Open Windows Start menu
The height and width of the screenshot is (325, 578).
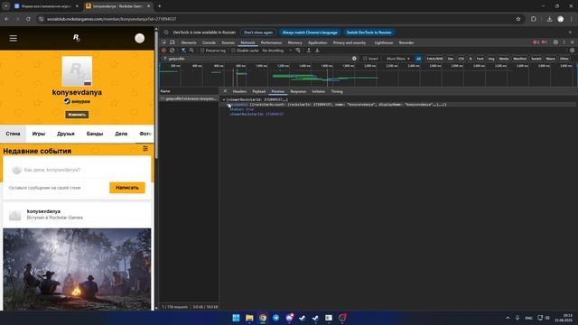[236, 318]
